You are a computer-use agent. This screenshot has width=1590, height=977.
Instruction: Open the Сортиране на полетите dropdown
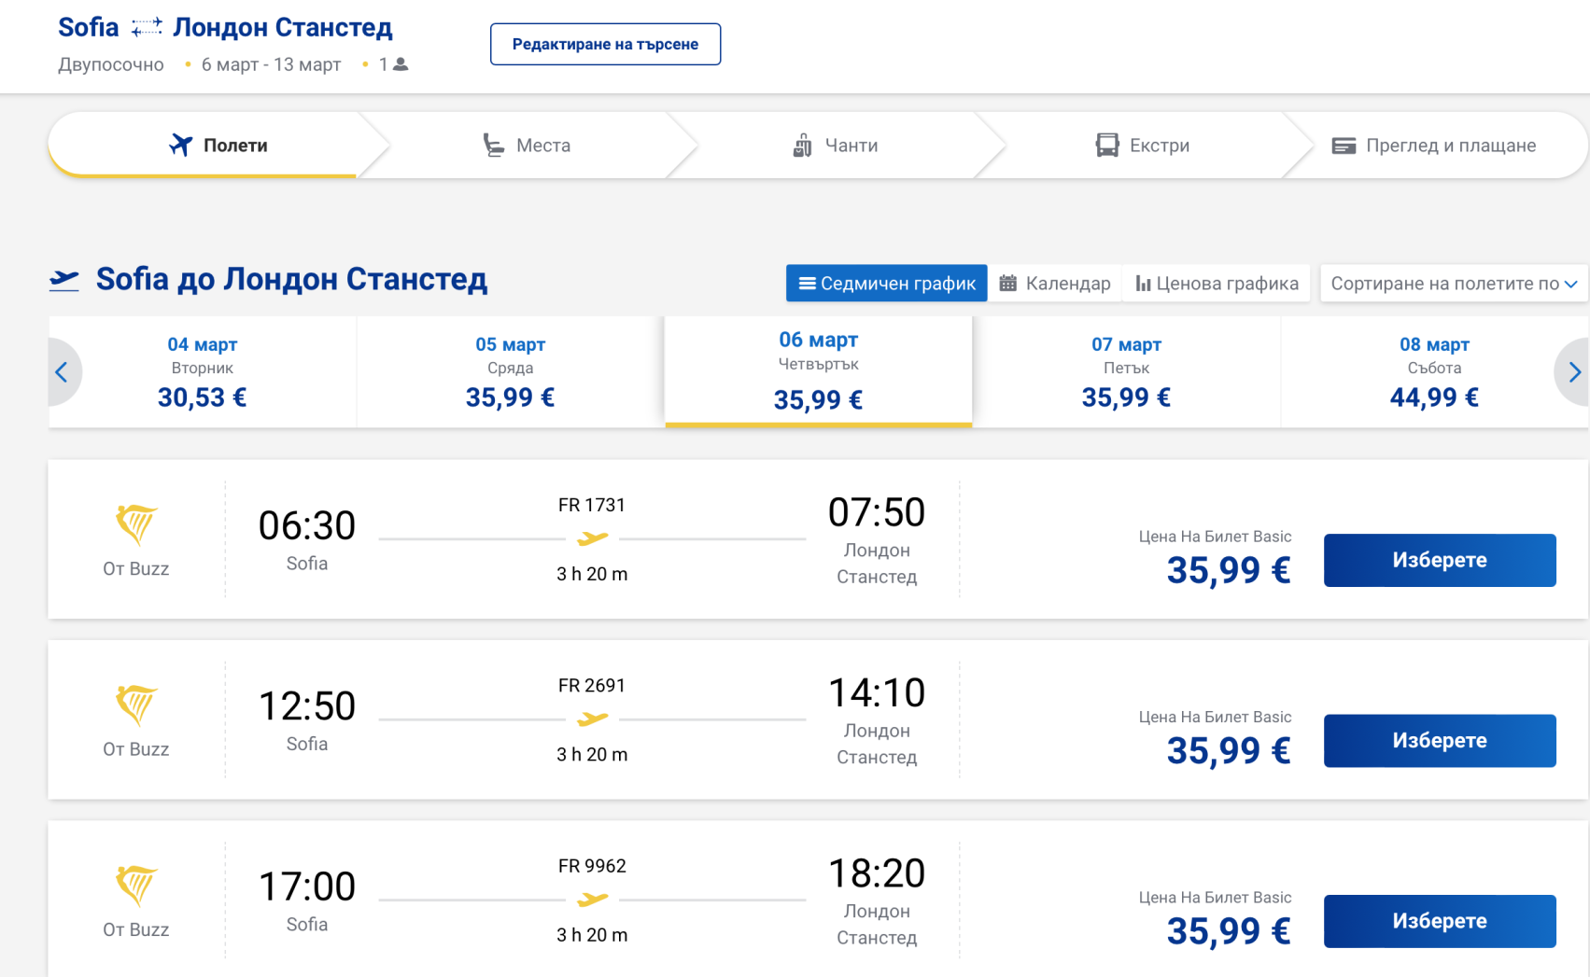pyautogui.click(x=1452, y=284)
